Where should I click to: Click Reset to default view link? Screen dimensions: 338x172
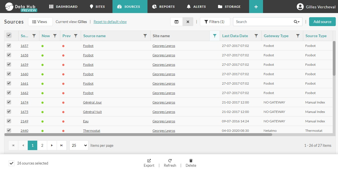tap(110, 22)
